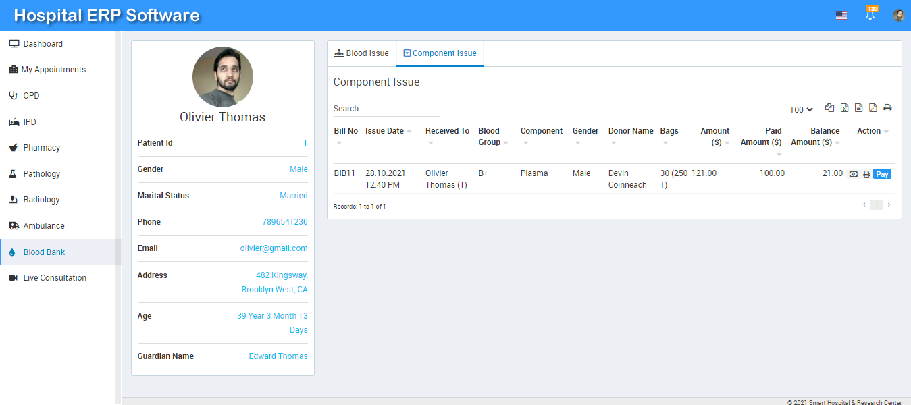Print the component issue table
Screen dimensions: 911x405
[887, 108]
